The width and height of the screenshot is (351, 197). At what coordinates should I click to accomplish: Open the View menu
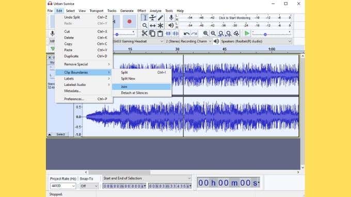(82, 11)
